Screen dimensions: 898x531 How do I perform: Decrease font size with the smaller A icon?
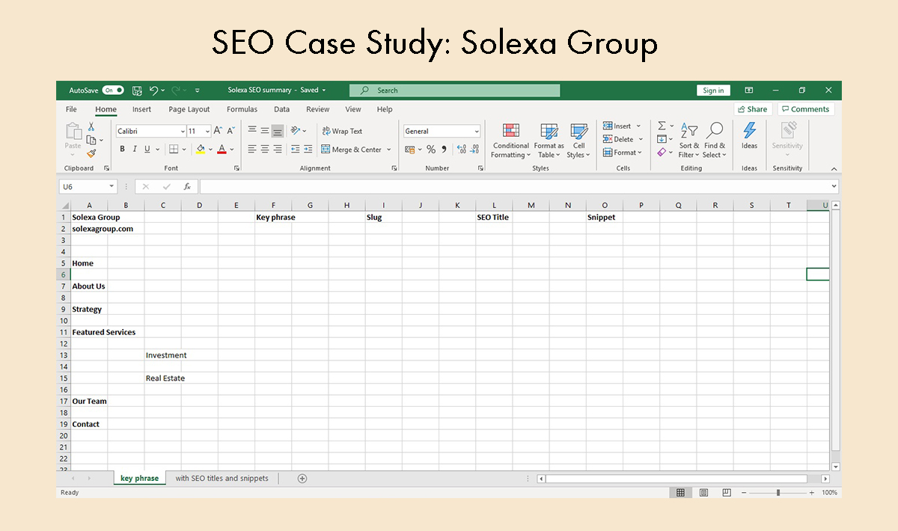click(230, 131)
